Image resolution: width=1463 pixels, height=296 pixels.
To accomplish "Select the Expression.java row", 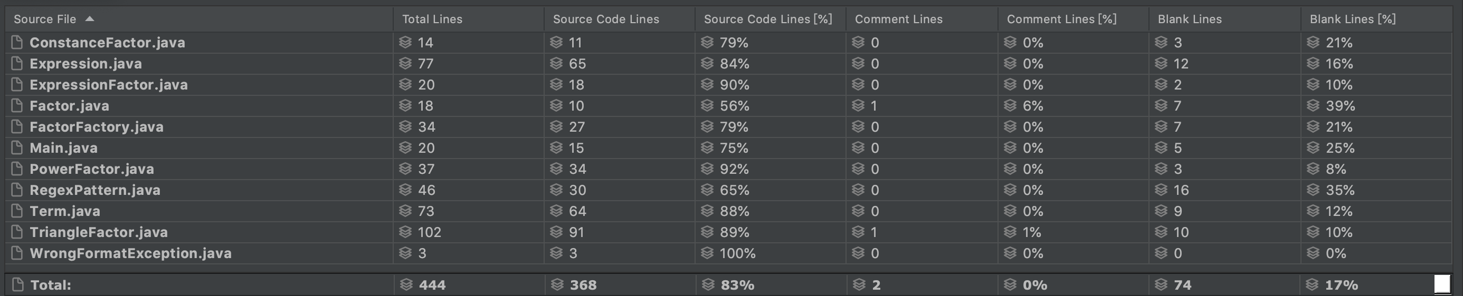I will (x=85, y=64).
